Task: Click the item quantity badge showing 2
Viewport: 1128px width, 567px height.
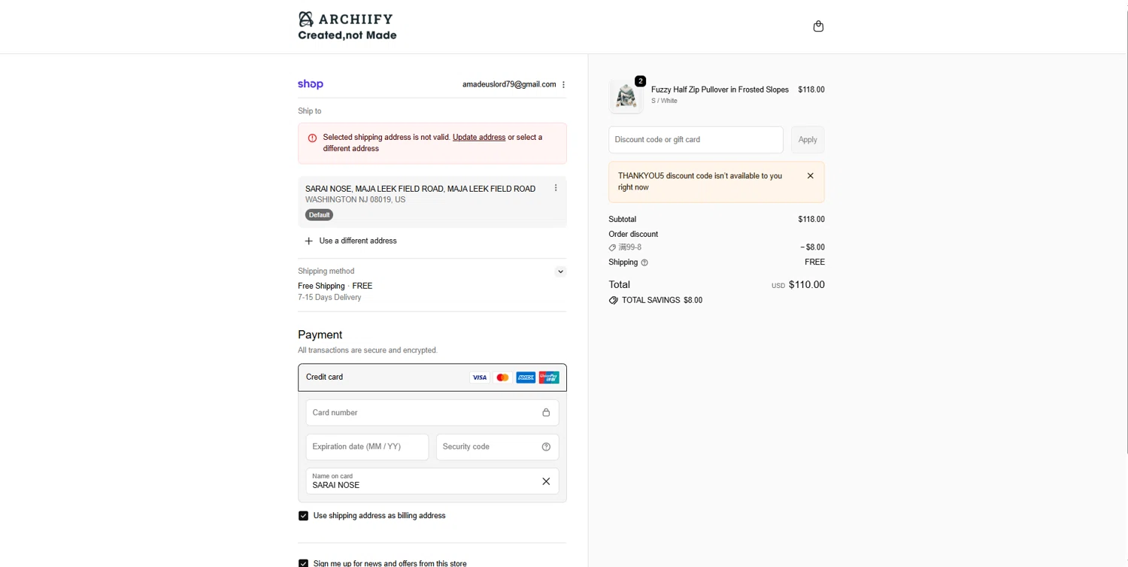Action: (640, 81)
